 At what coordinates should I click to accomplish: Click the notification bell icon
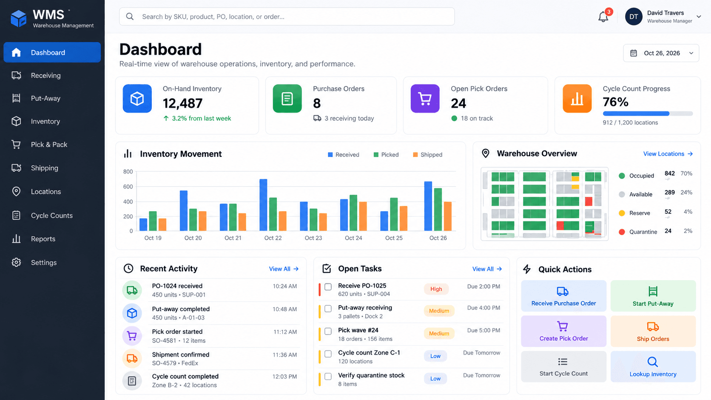tap(603, 17)
